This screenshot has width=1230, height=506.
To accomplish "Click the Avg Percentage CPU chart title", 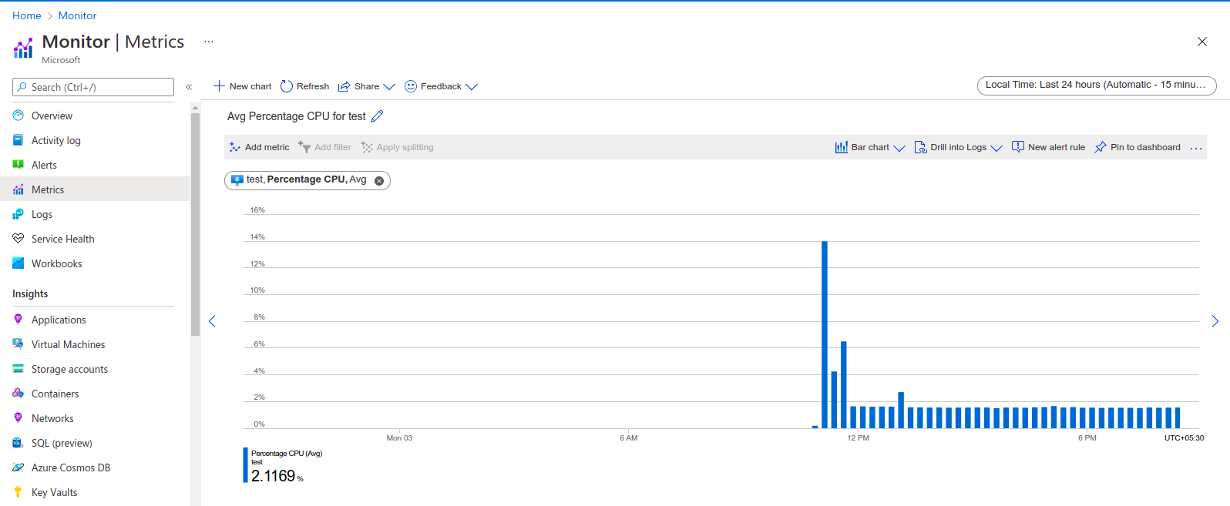I will tap(297, 116).
